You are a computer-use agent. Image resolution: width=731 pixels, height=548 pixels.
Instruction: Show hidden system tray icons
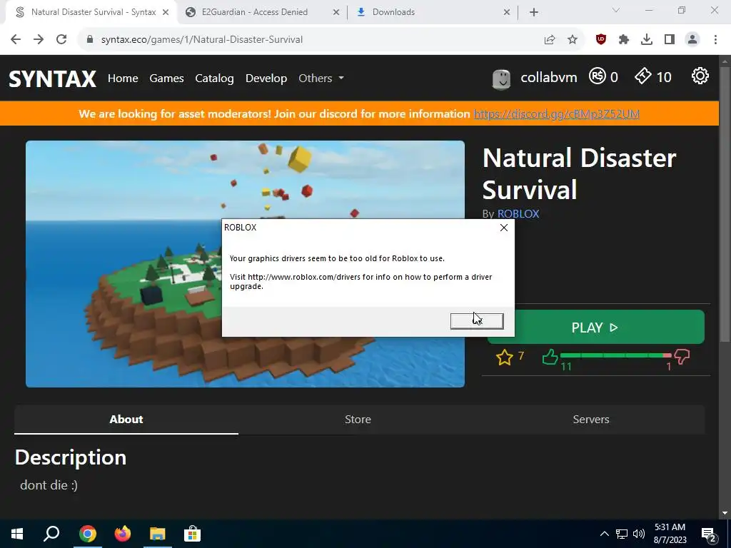pos(604,534)
